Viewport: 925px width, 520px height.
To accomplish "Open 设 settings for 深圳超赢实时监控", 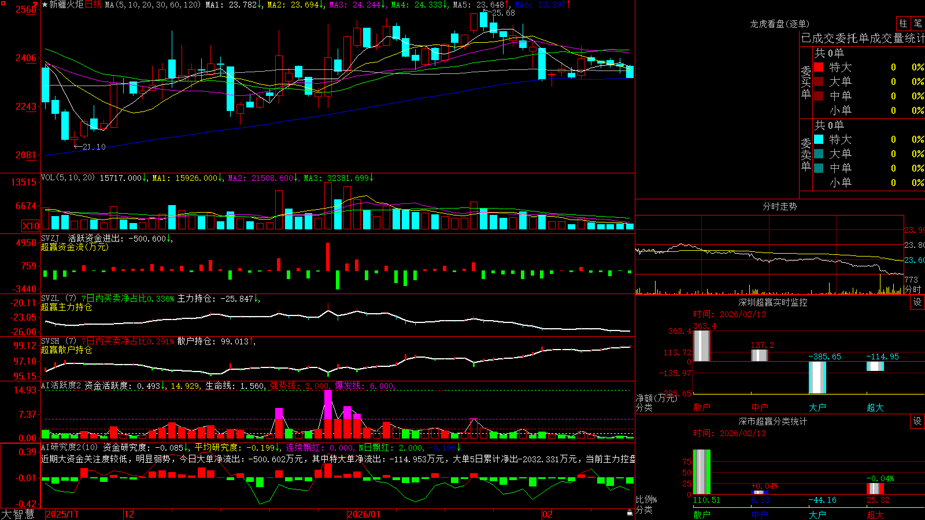I will coord(917,302).
